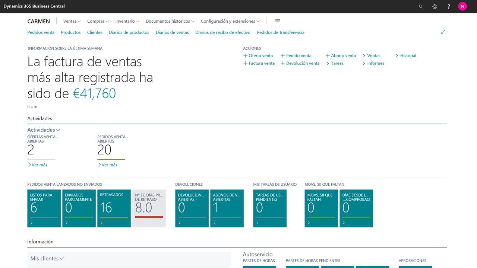Click CARMEN role center name
Screen dimensions: 477x268
tap(38, 21)
